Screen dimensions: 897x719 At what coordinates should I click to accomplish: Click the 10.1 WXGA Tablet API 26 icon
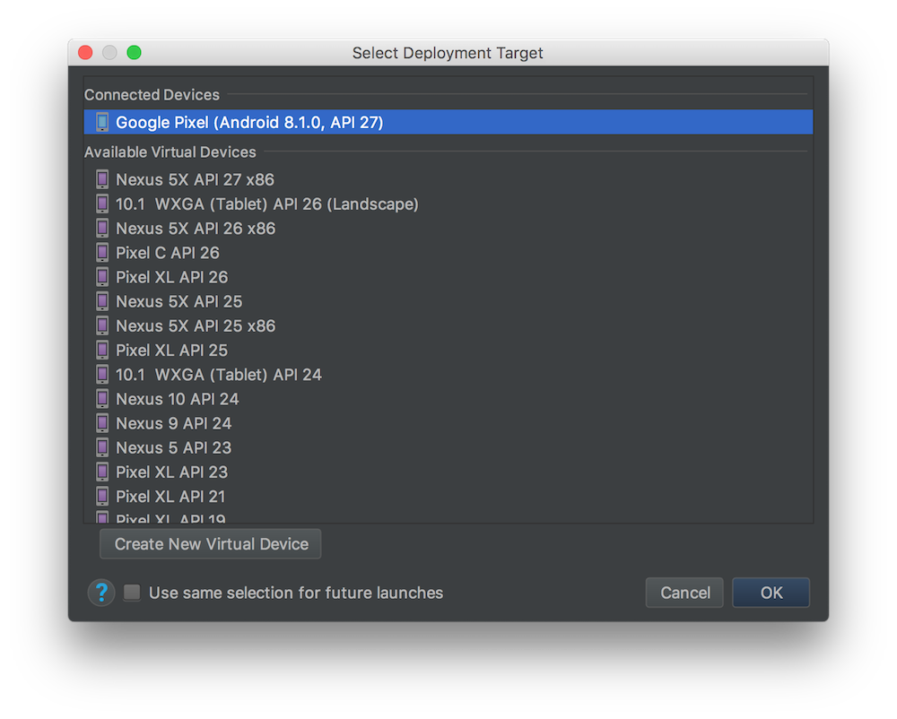(x=102, y=204)
